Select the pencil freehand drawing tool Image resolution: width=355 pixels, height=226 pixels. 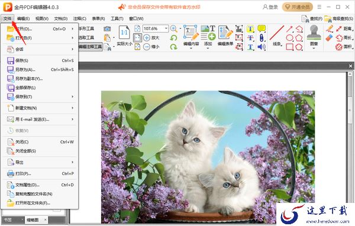(x=330, y=29)
